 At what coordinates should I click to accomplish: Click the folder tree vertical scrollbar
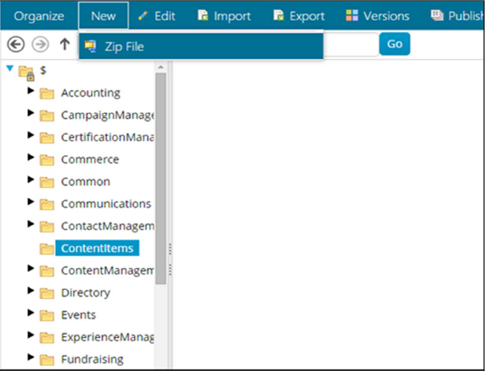pos(161,178)
